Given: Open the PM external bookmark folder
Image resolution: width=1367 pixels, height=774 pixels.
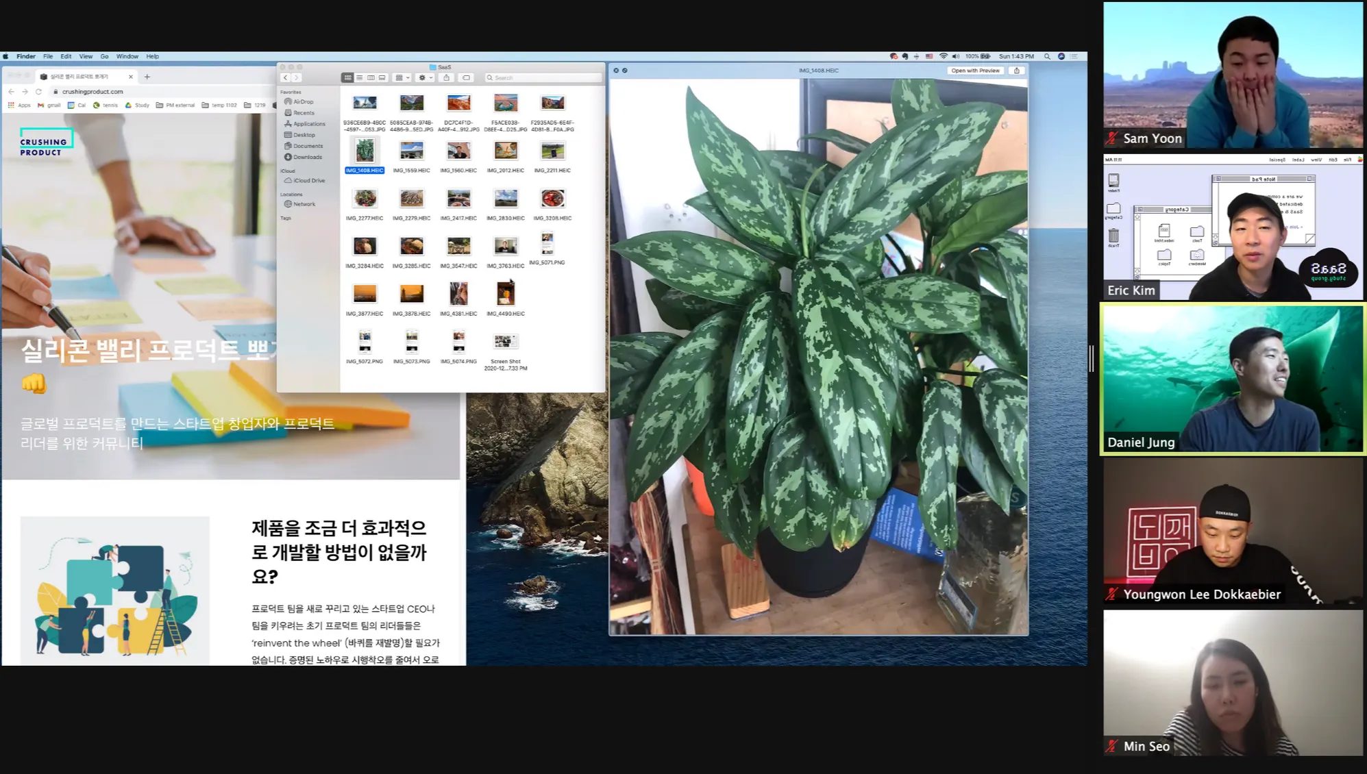Looking at the screenshot, I should [x=175, y=105].
